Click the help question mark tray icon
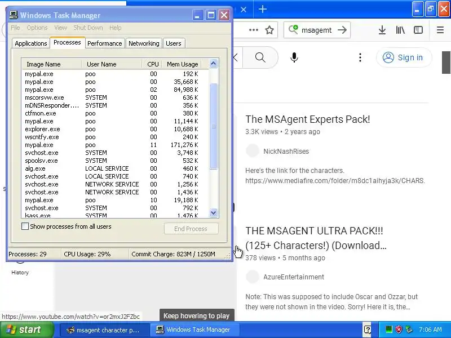The height and width of the screenshot is (338, 451). click(368, 330)
